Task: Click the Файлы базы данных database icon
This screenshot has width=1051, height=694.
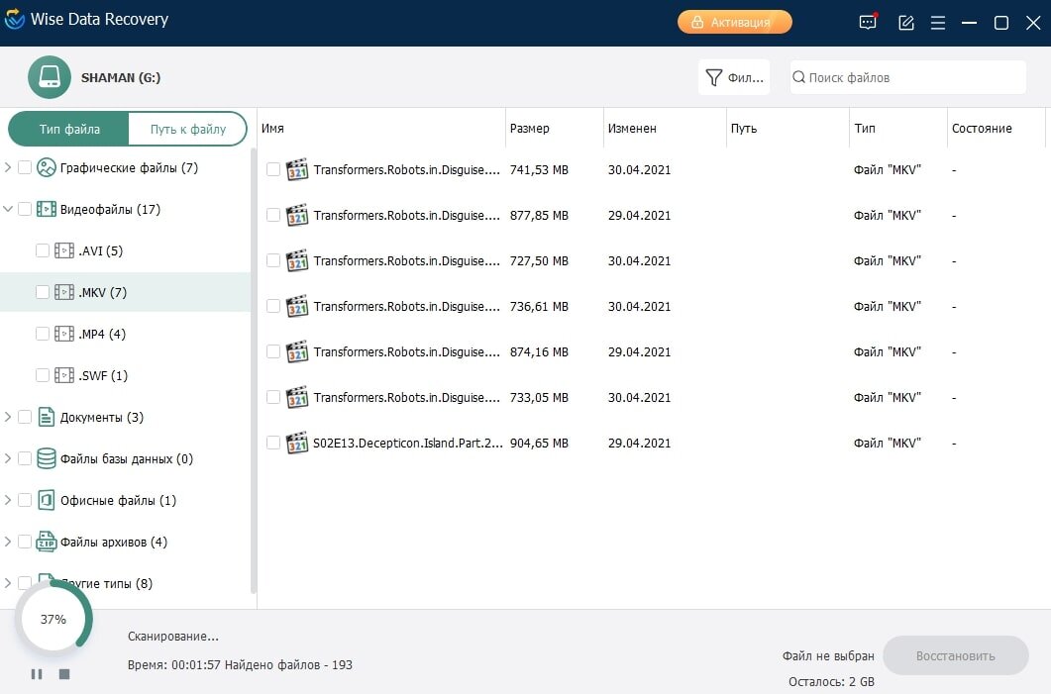Action: click(47, 458)
